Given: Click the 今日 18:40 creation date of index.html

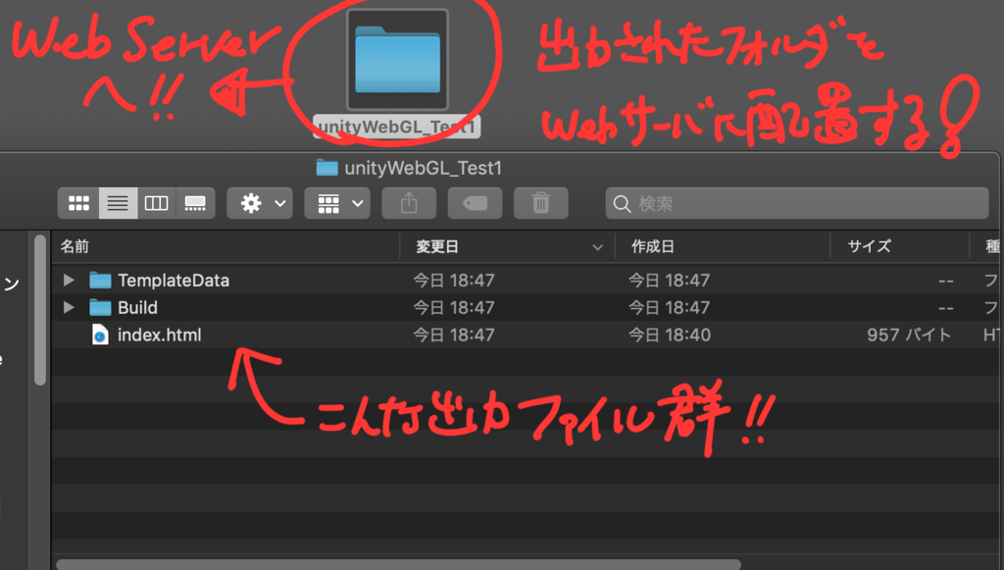Looking at the screenshot, I should [669, 335].
